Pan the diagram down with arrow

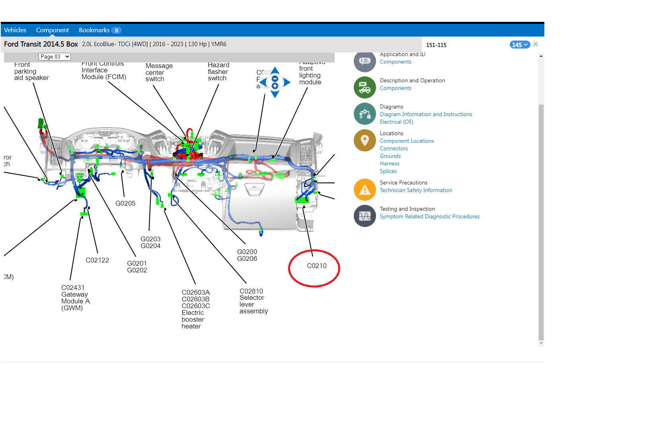275,95
